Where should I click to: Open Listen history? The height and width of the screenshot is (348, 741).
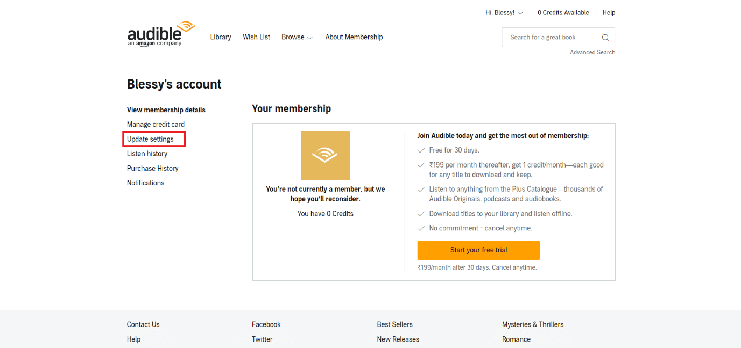147,154
